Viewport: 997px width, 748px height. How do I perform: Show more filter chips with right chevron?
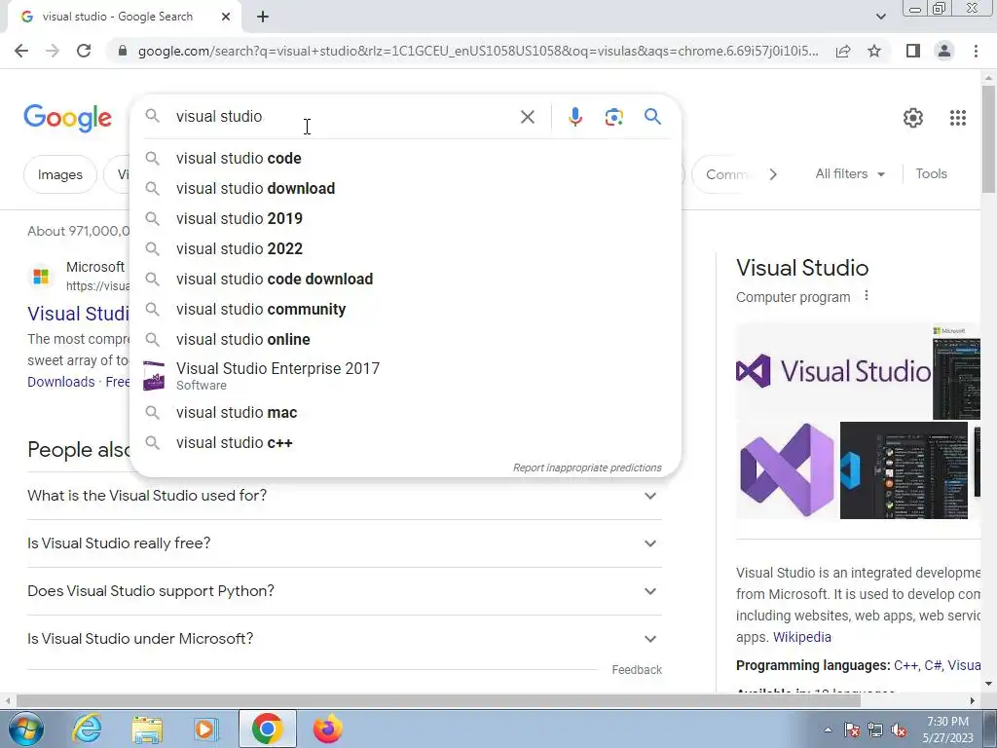pos(772,174)
